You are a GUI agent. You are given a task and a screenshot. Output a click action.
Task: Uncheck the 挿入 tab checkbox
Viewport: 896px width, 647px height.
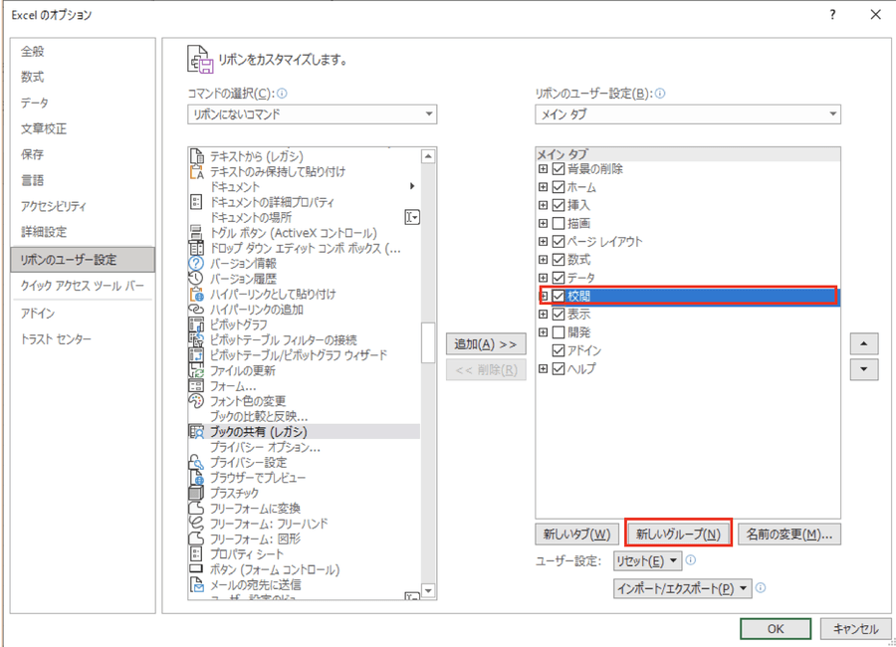click(559, 205)
